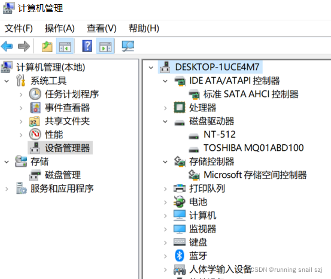Click the 处理器 chip icon
Viewport: 331px width, 279px height.
180,107
